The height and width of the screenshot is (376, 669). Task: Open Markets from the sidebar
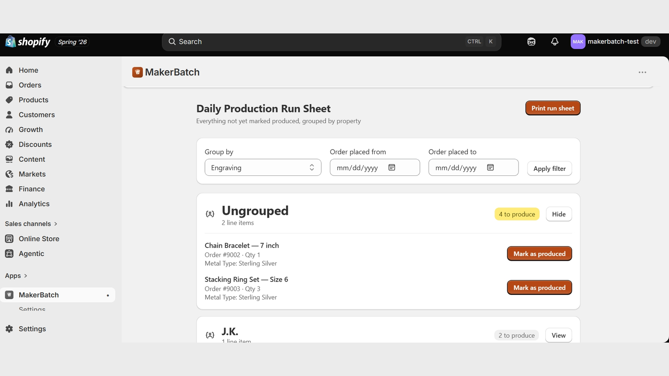pyautogui.click(x=32, y=174)
